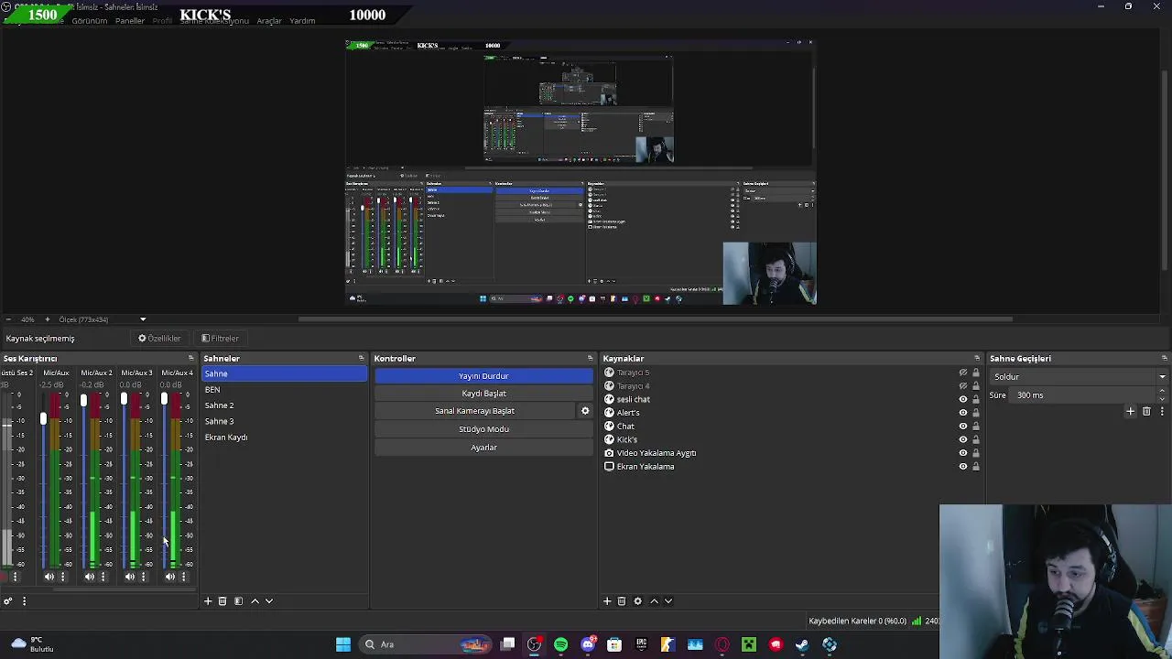The width and height of the screenshot is (1172, 659).
Task: Undock the Ses Karıştırıcı panel
Action: click(190, 359)
